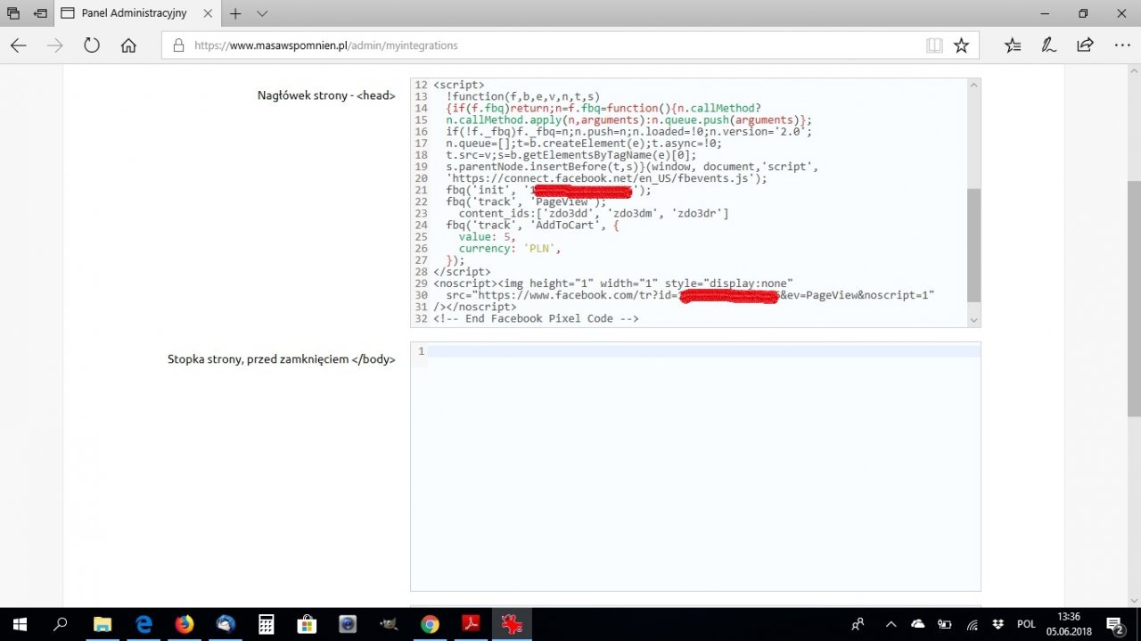
Task: Click the 'Nagłówek strony - <head>' label
Action: 326,95
